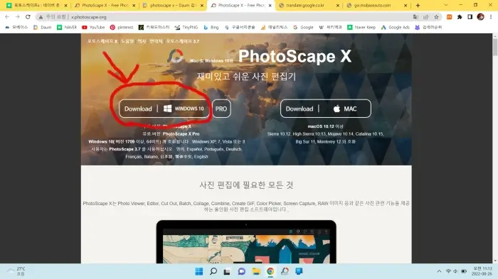Screen dimensions: 498x279
Task: Open the TinyPNG bookmark
Action: (186, 27)
